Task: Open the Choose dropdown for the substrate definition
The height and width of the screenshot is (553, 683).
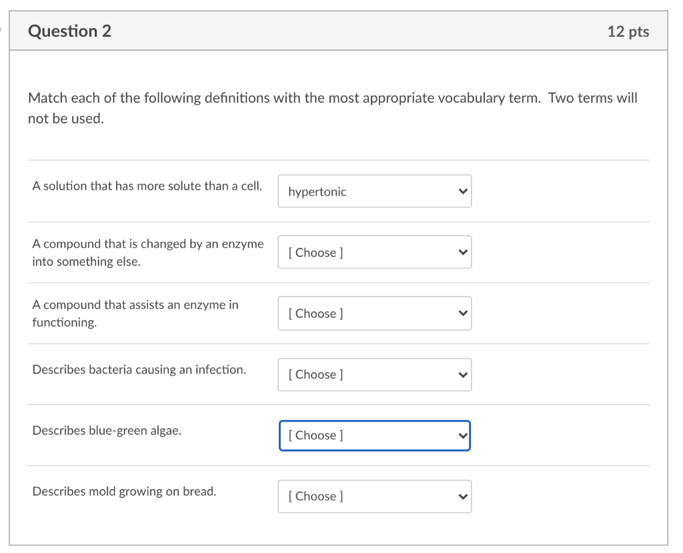Action: [x=374, y=252]
